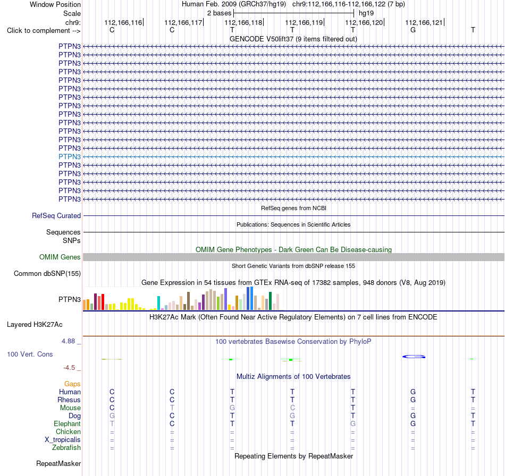
Task: Click the Human alignment row label
Action: (70, 392)
